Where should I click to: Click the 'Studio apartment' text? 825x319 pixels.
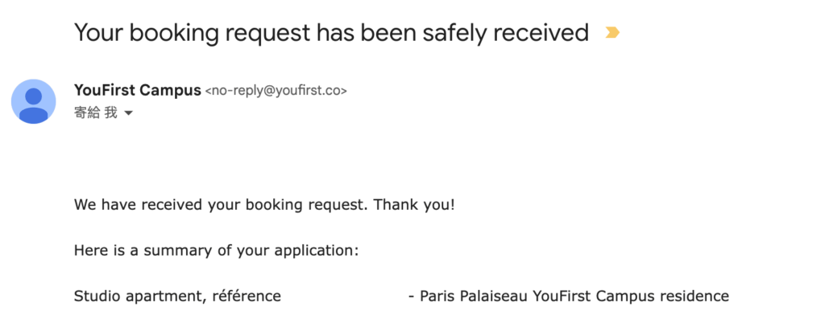point(140,297)
